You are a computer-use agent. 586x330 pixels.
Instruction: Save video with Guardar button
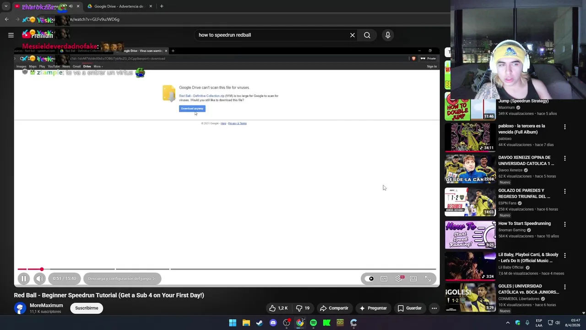[410, 308]
